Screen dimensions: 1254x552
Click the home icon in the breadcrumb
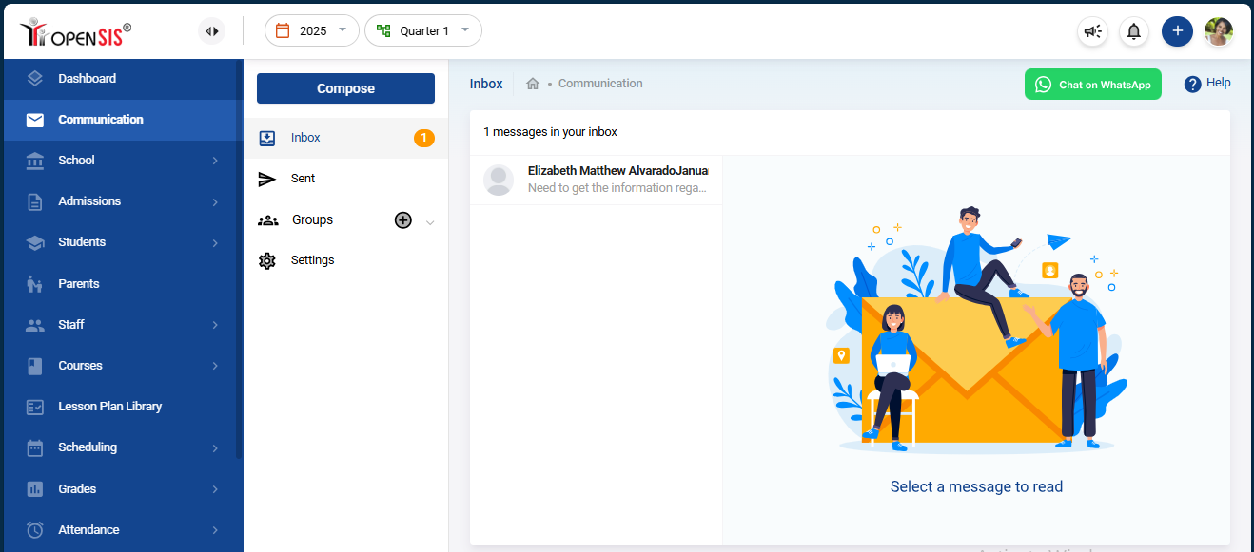click(x=532, y=84)
